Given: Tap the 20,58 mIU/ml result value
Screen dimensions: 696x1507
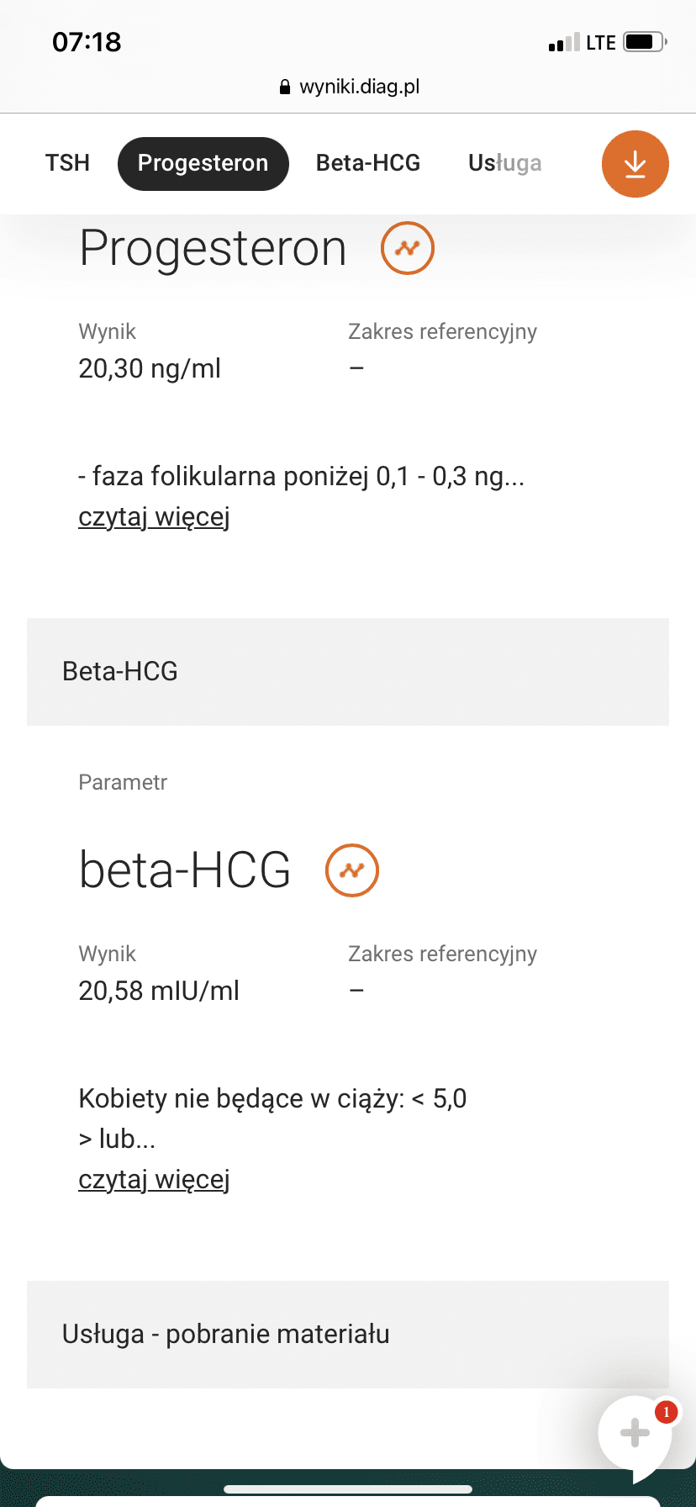Looking at the screenshot, I should pos(159,991).
